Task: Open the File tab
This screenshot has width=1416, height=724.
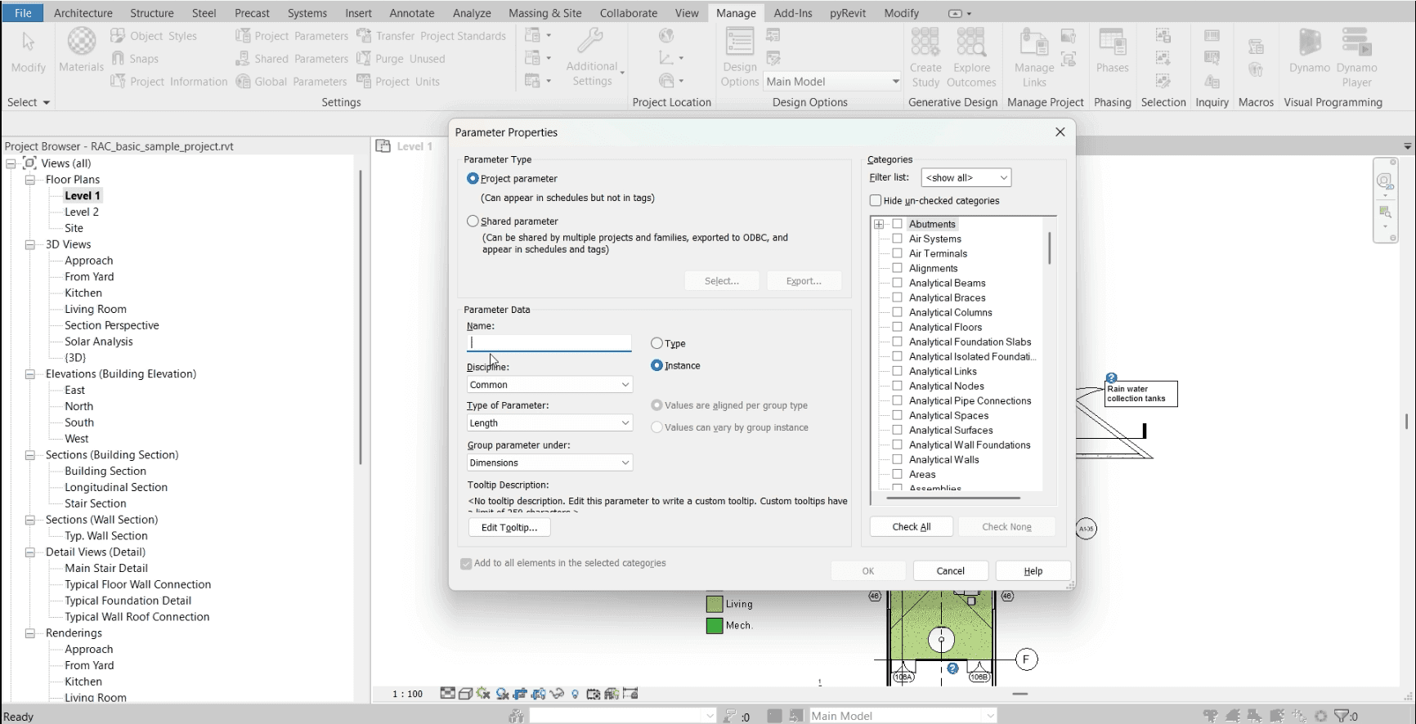Action: click(23, 13)
